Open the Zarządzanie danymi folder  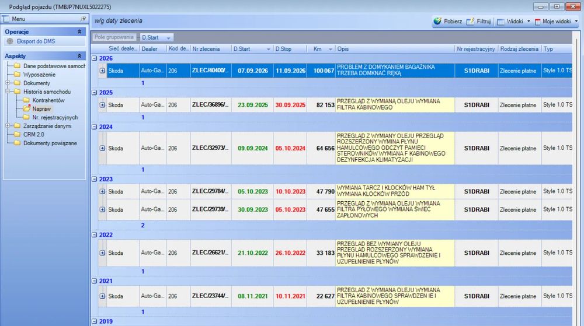pos(17,125)
